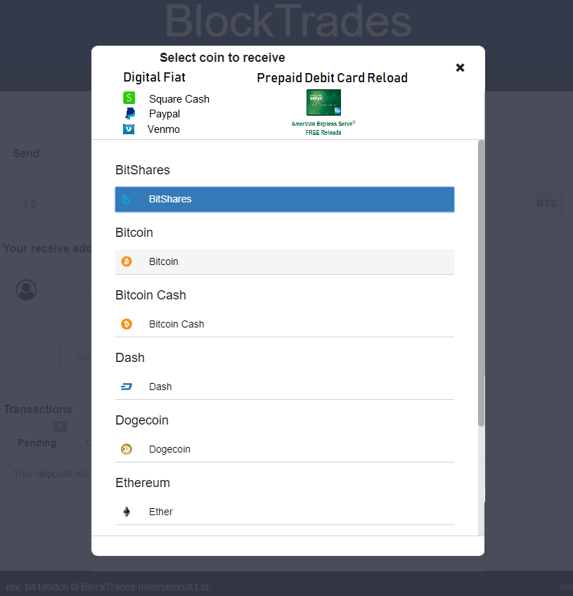Select the Ether coin row label
Viewport: 573px width, 596px height.
pos(161,512)
